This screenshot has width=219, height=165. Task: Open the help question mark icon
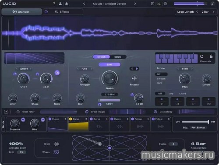(x=54, y=4)
